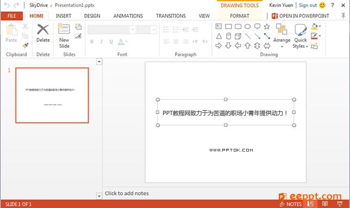Open the Arrange dropdown

[282, 36]
